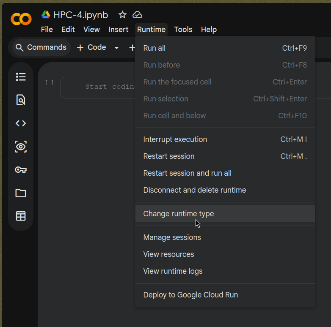
Task: Select Restart session
Action: [x=225, y=156]
